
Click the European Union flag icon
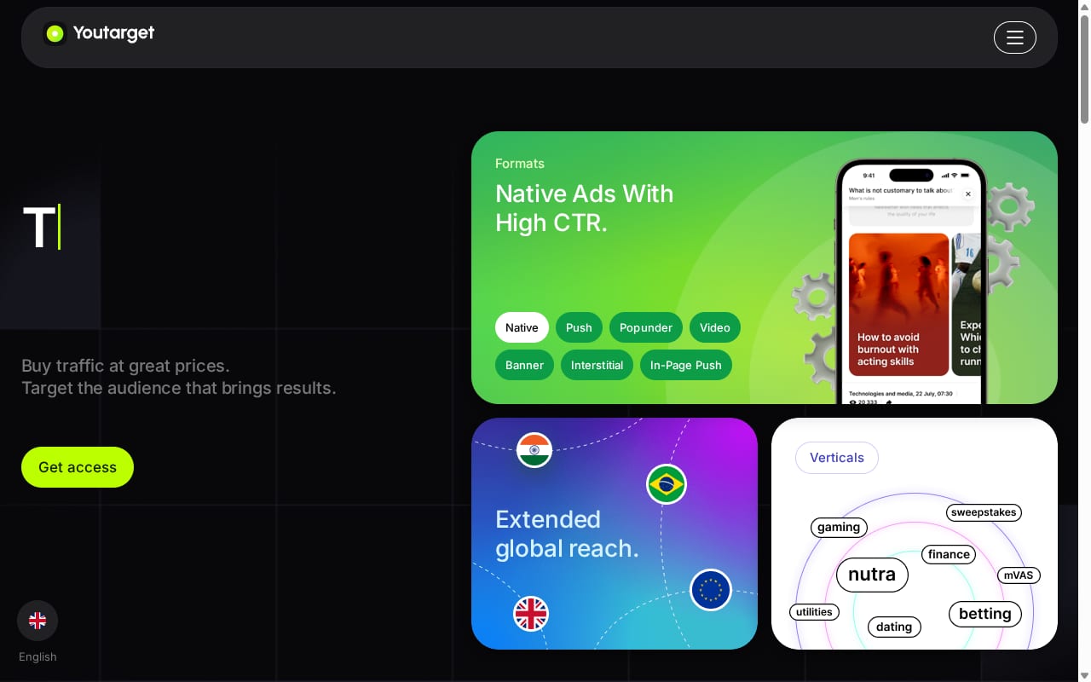coord(711,590)
